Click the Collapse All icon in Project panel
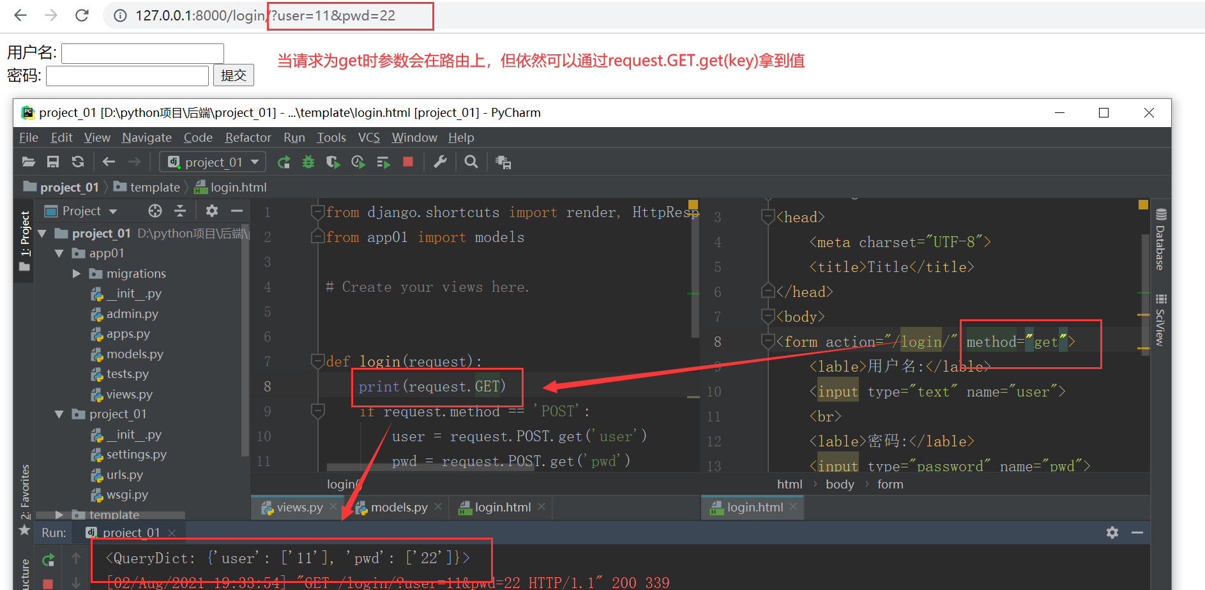The image size is (1205, 590). click(180, 211)
